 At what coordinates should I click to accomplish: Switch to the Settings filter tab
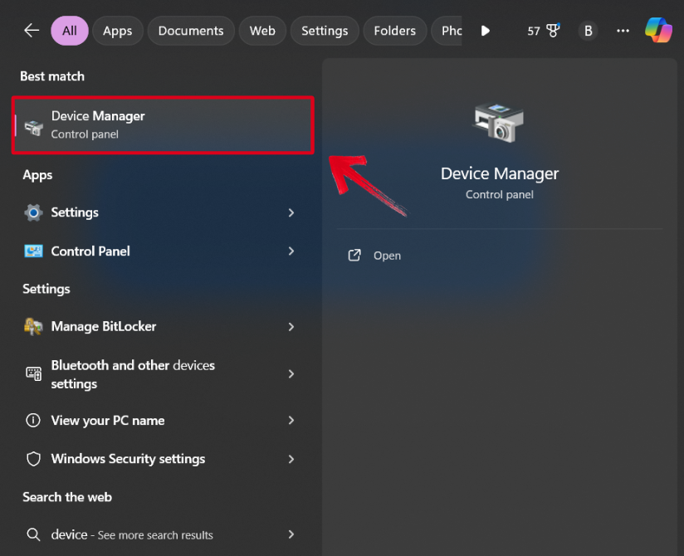(325, 31)
